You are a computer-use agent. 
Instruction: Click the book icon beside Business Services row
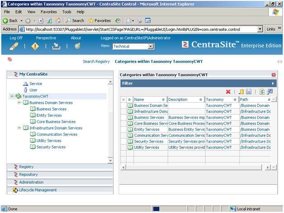click(130, 117)
